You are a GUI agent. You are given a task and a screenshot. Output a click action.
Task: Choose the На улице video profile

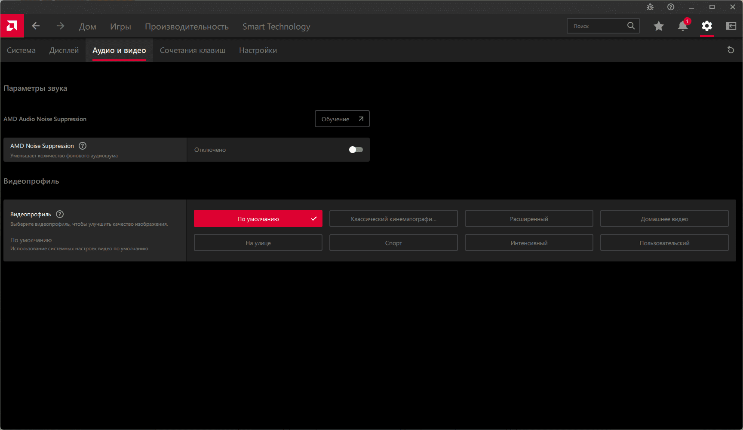pos(258,243)
